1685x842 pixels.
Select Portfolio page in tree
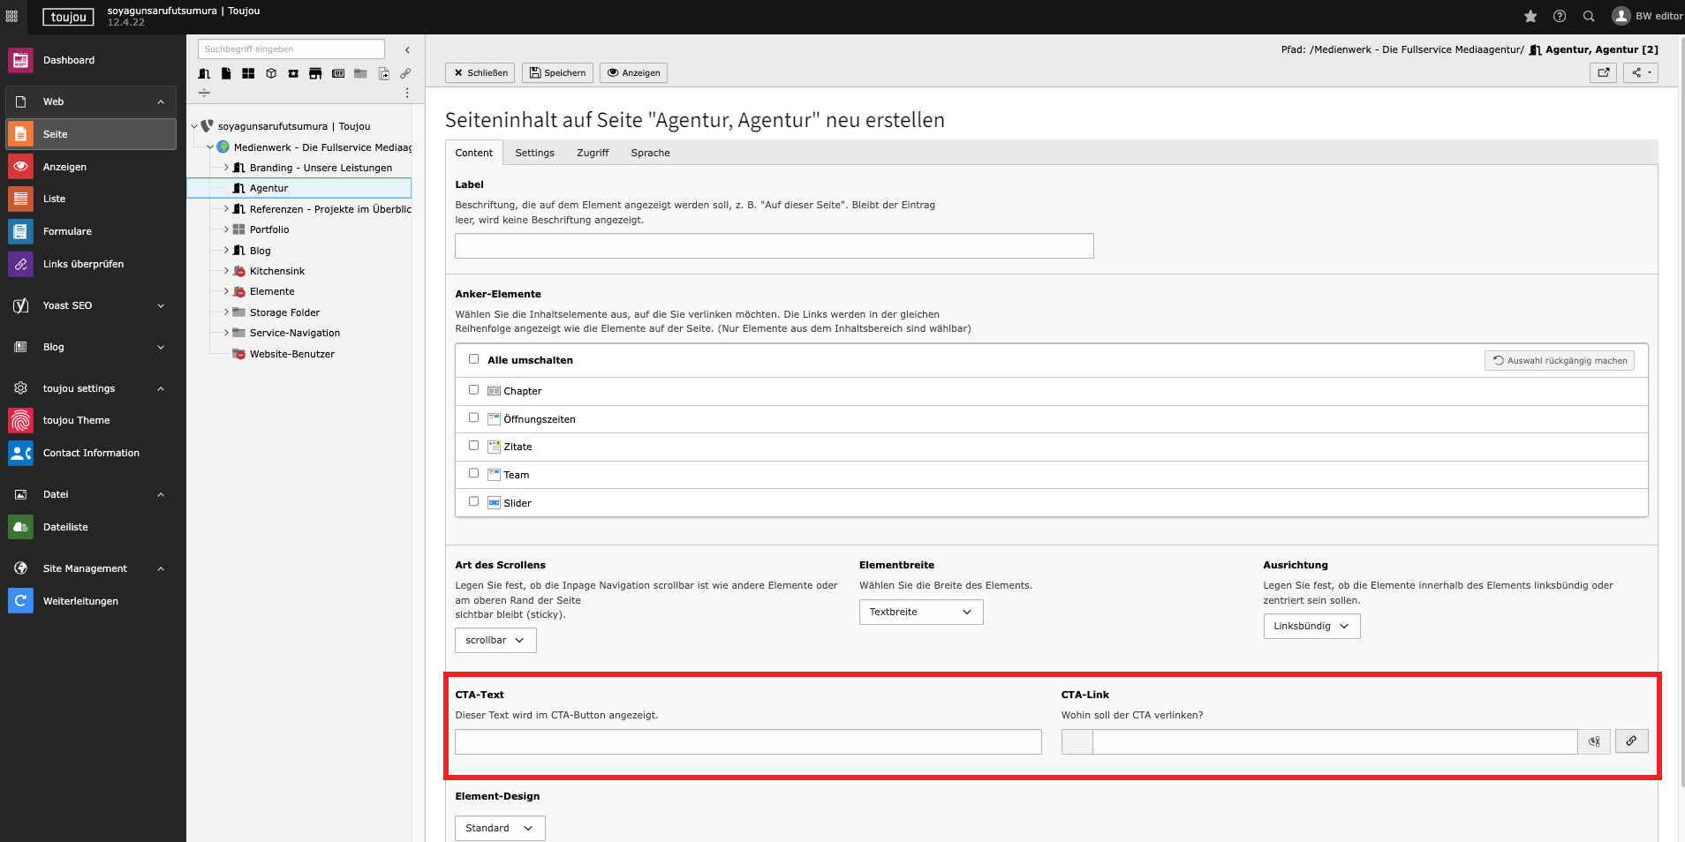coord(269,229)
